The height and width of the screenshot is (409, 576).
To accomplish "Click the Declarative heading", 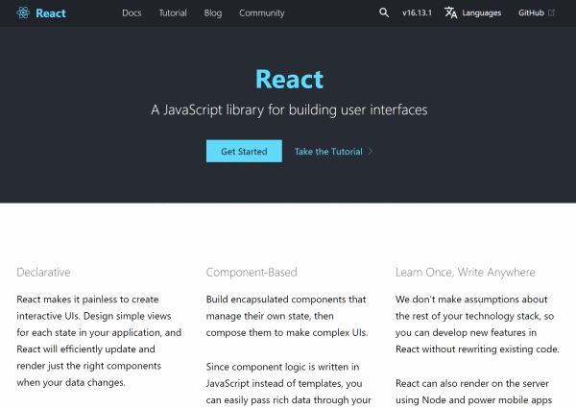I will coord(43,273).
